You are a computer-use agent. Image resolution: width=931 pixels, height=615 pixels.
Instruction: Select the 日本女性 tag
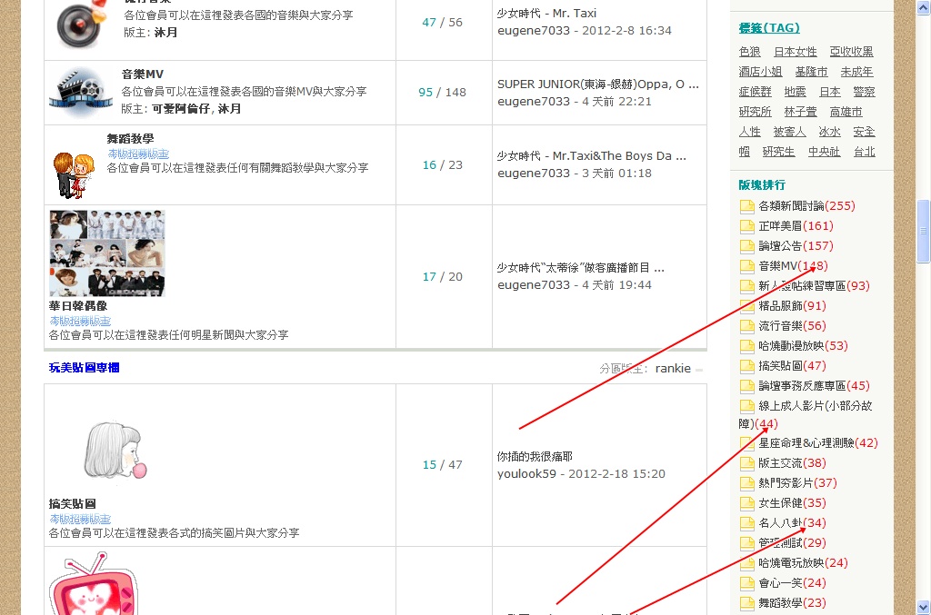click(x=795, y=52)
